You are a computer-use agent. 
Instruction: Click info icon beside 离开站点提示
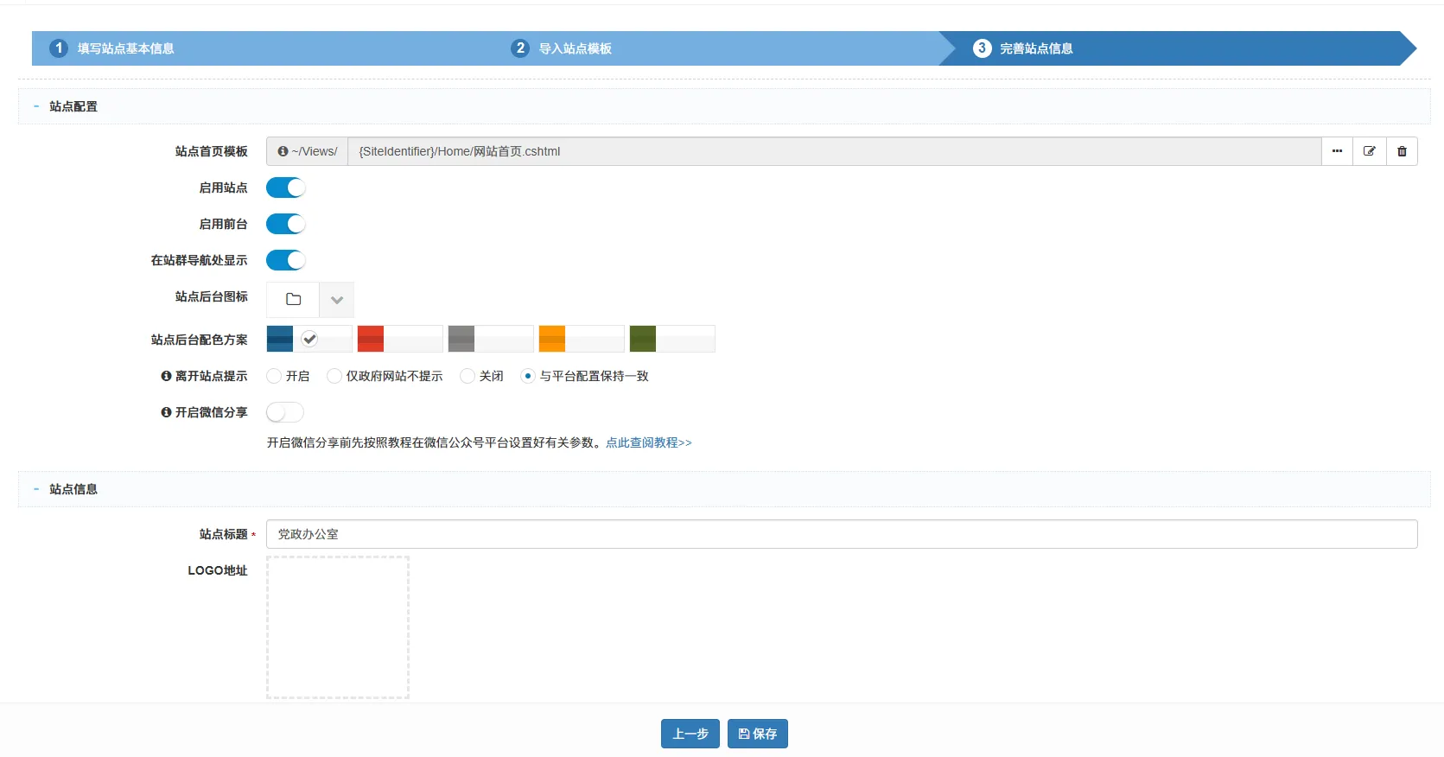[166, 376]
